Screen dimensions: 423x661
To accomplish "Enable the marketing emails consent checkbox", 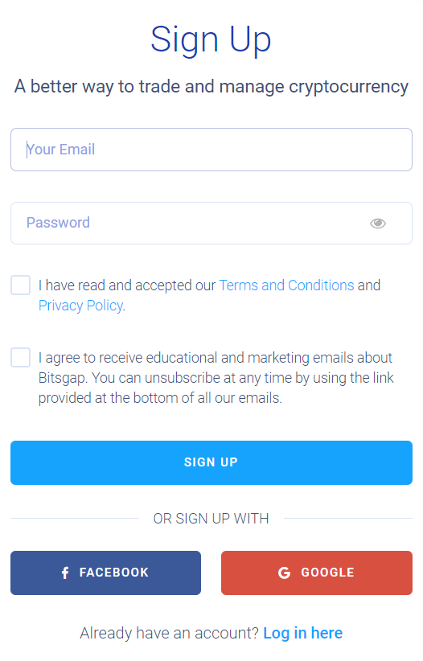I will [x=20, y=358].
